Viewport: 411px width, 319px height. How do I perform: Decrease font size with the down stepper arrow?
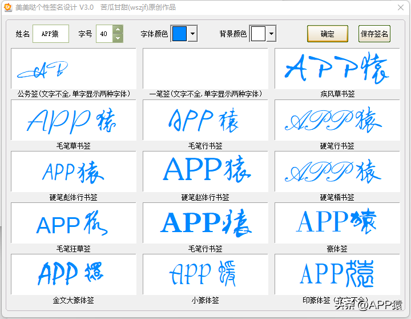pos(118,38)
